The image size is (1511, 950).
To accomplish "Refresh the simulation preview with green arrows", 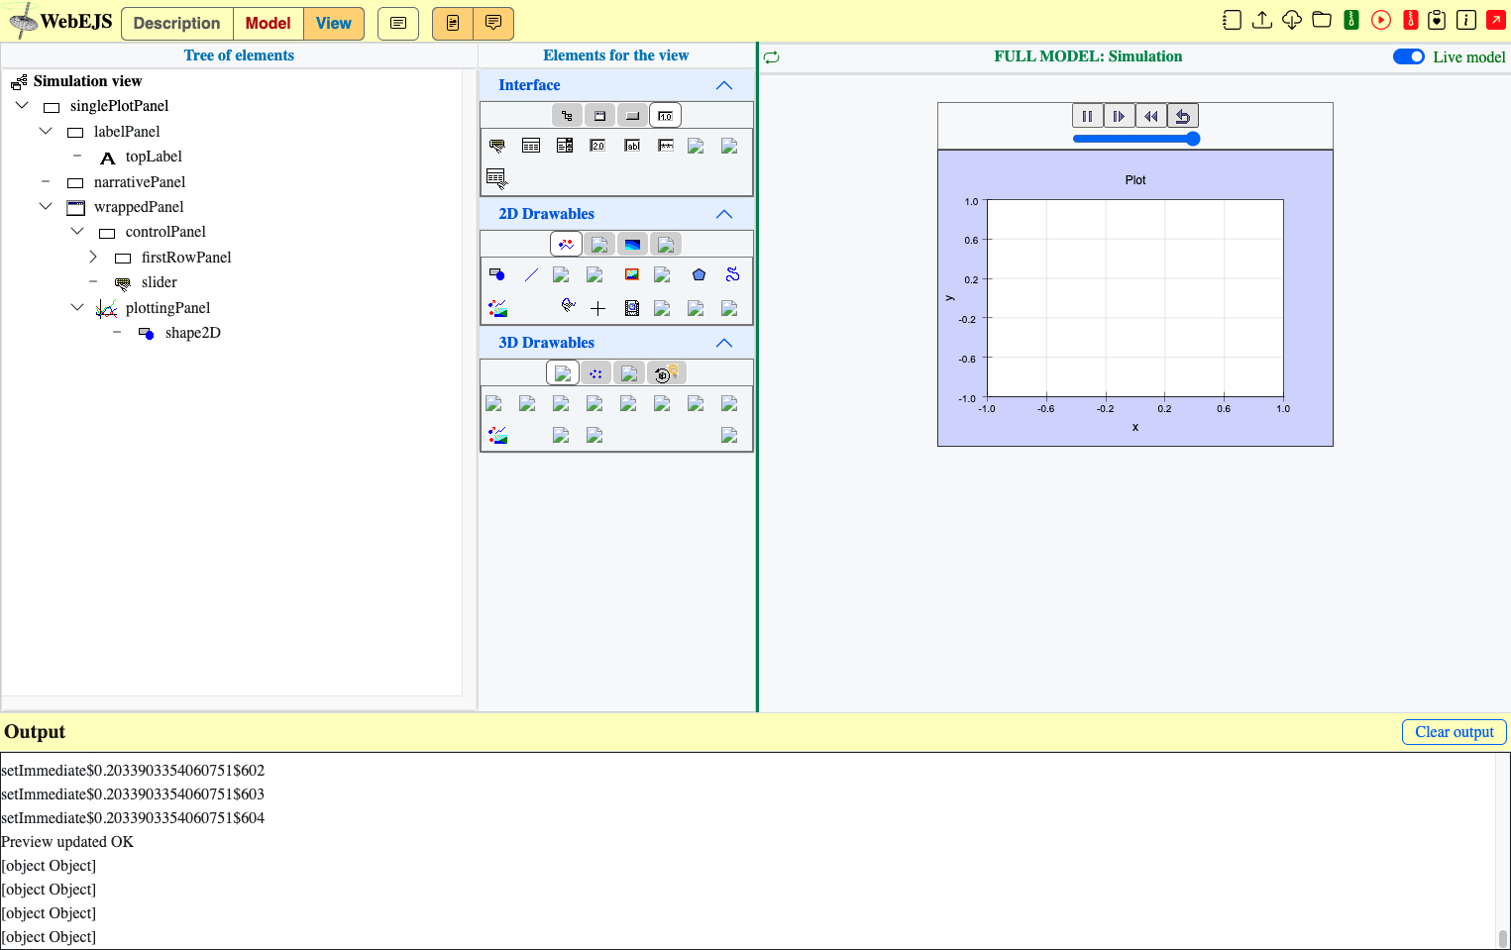I will pyautogui.click(x=772, y=57).
